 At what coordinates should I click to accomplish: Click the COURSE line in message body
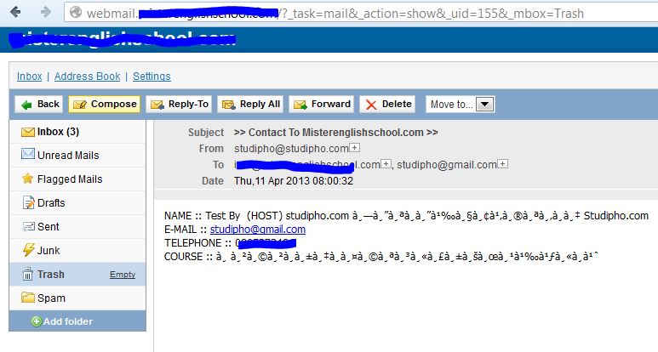381,257
